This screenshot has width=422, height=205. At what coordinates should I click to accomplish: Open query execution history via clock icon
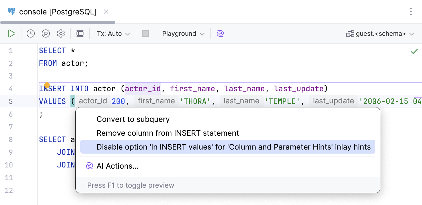pyautogui.click(x=30, y=33)
